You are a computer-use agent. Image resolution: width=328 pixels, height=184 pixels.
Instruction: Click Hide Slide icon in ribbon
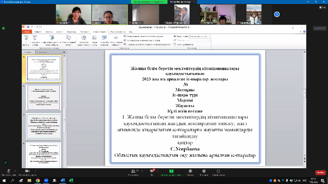coord(94,40)
